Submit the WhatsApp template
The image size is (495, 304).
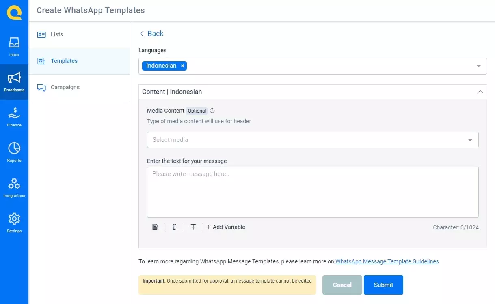(383, 285)
